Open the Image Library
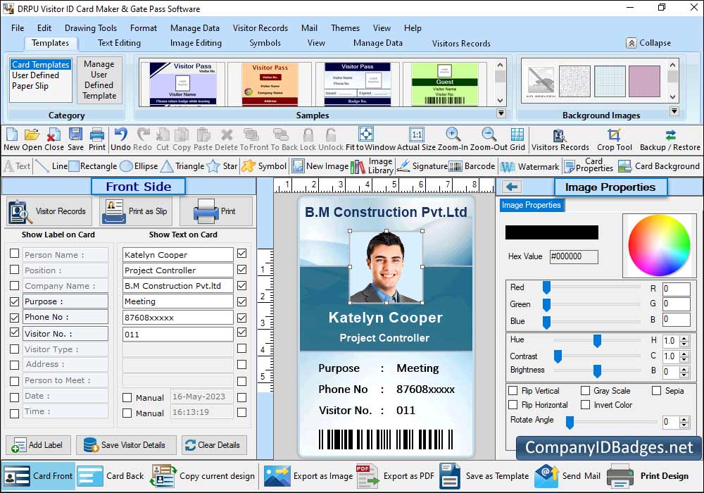Screen dimensions: 704x493 (372, 166)
